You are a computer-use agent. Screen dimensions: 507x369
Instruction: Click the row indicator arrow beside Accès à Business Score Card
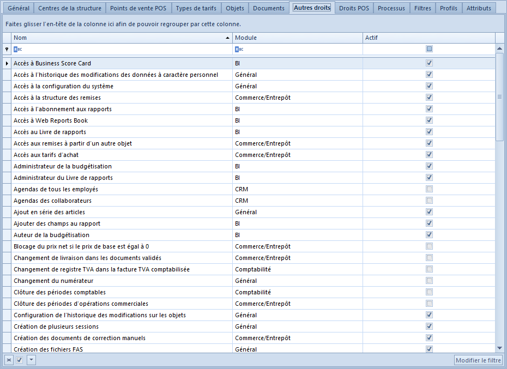pyautogui.click(x=7, y=63)
